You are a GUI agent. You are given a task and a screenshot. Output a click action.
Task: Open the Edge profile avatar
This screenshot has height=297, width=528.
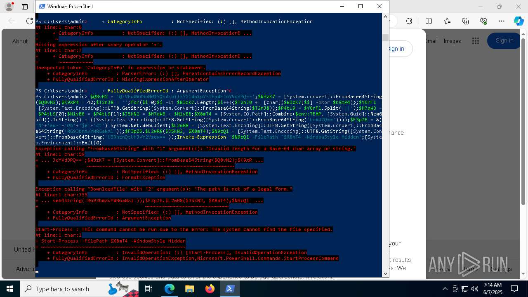[x=9, y=7]
